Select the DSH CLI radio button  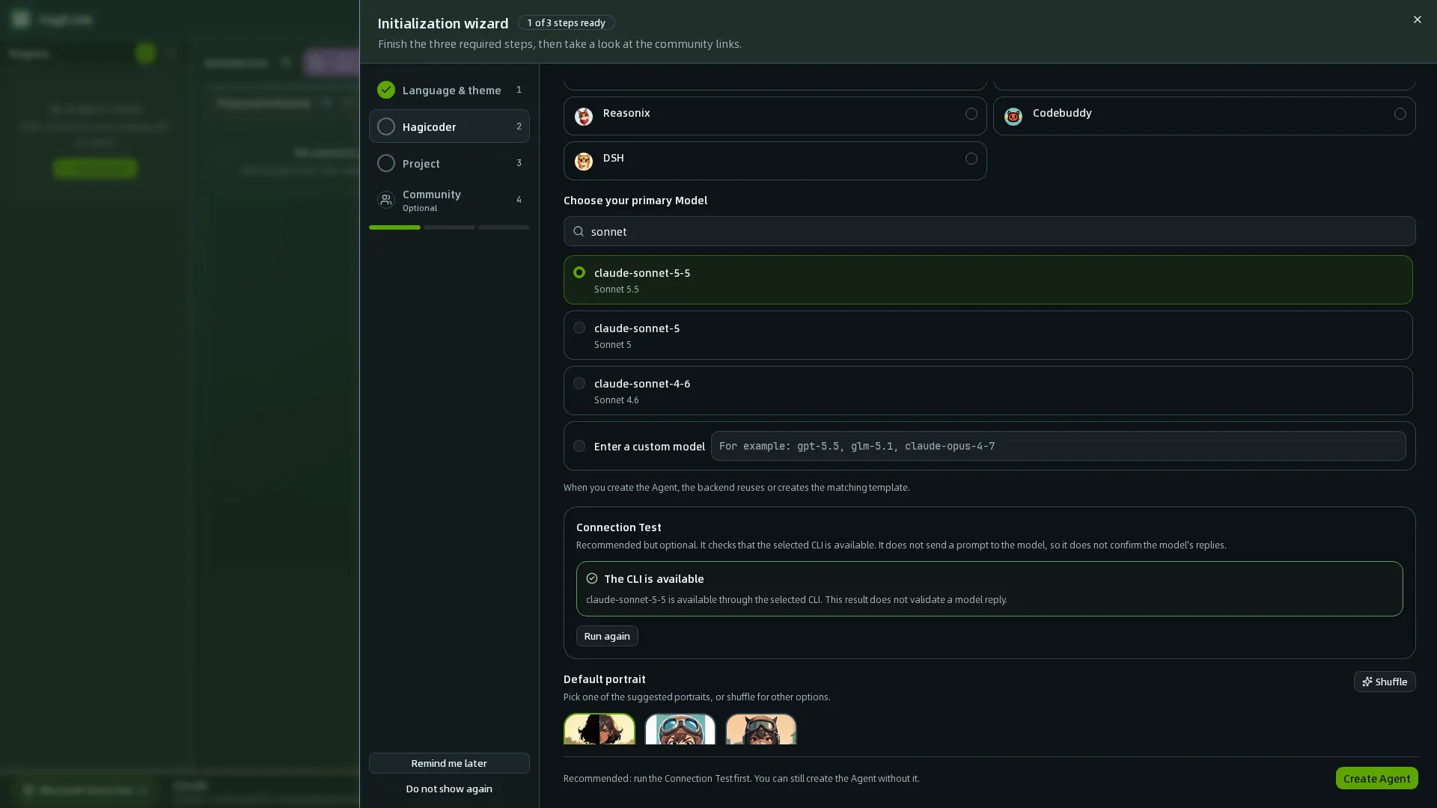click(971, 159)
